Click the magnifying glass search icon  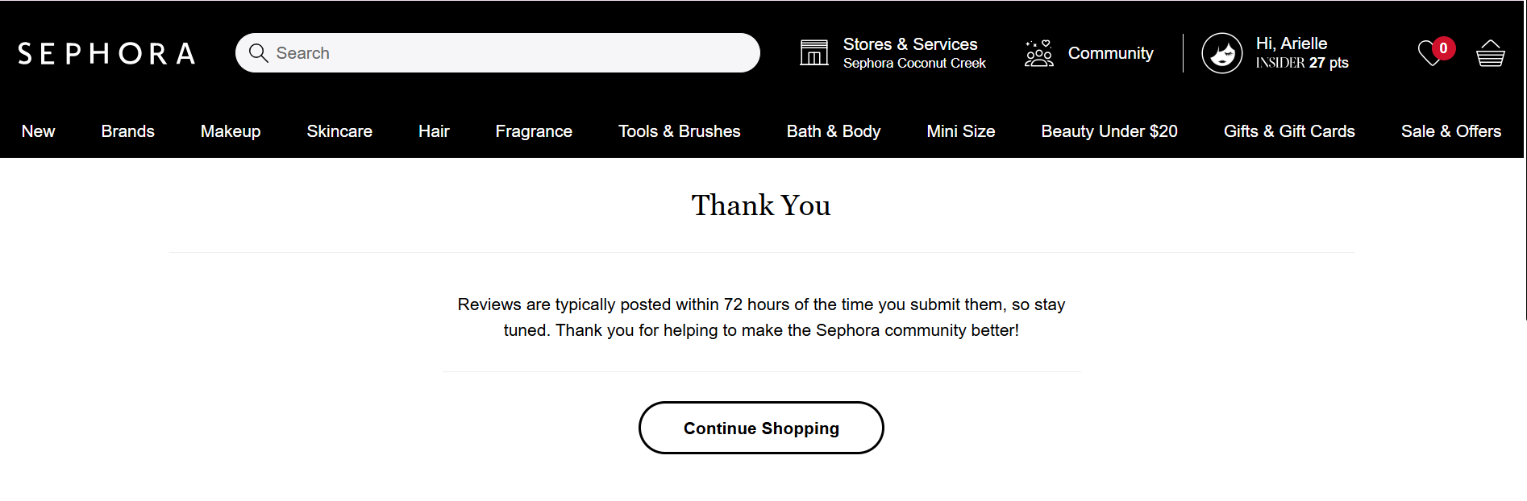tap(258, 53)
